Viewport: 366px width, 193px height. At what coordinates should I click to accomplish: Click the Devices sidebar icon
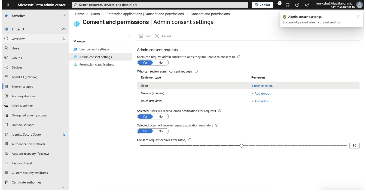[x=6, y=67]
